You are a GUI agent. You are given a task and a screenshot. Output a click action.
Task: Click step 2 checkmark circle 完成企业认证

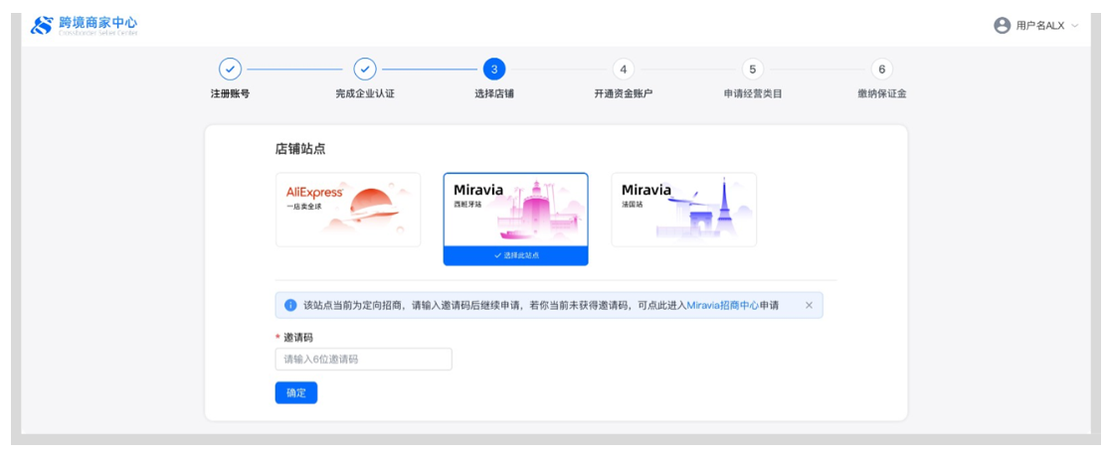[365, 69]
